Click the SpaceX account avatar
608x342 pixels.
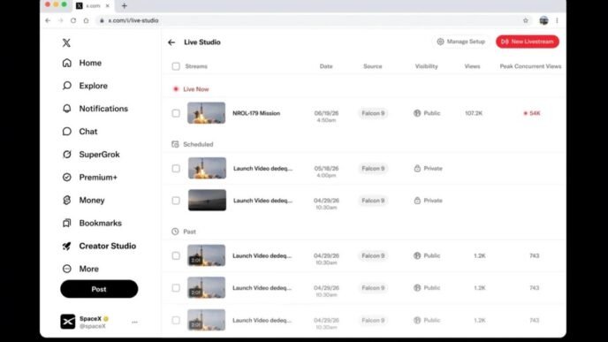pyautogui.click(x=68, y=322)
